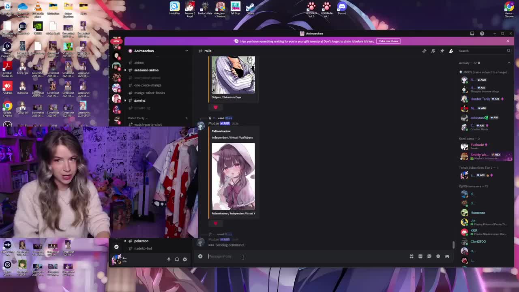Switch to seasonal-anime channel
The width and height of the screenshot is (519, 292).
(146, 70)
